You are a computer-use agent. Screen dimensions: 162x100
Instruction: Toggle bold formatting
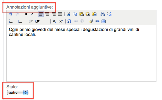tap(26, 14)
